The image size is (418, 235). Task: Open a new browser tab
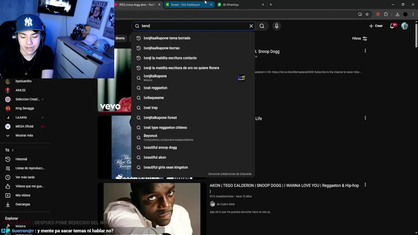271,5
